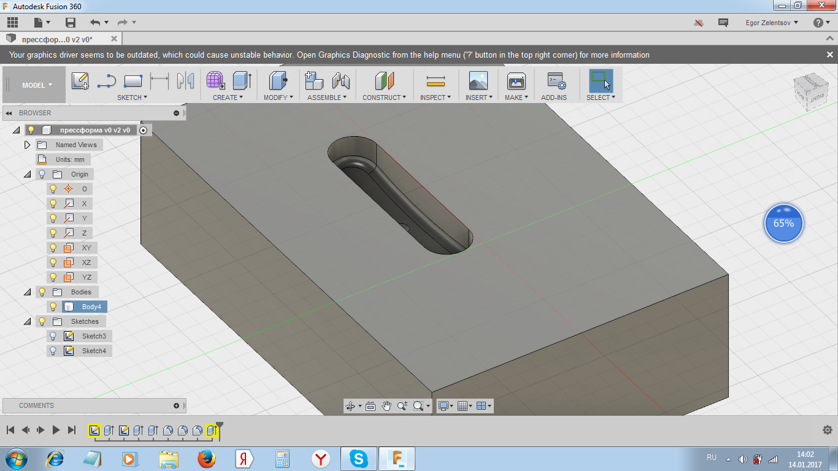Toggle visibility of Origin folder
The image size is (838, 471).
(42, 174)
